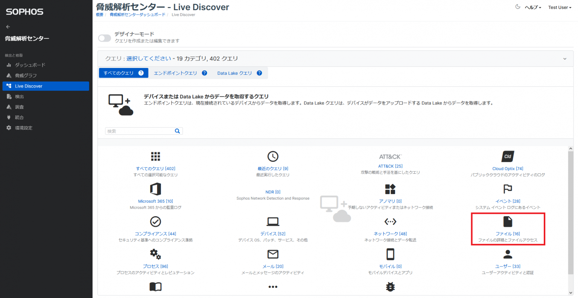This screenshot has width=578, height=298.
Task: Switch to エンドポイントクエリ tab
Action: pos(175,73)
